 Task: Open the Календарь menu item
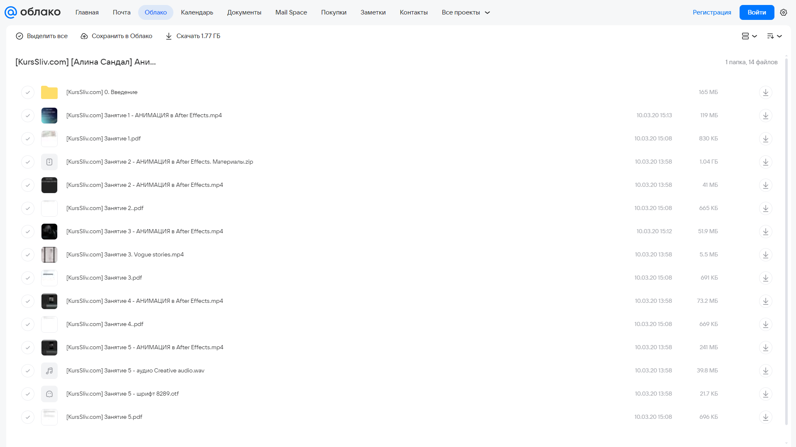(x=197, y=12)
